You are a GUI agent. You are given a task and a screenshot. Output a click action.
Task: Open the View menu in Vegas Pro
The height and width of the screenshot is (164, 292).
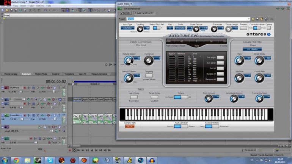tap(16, 6)
